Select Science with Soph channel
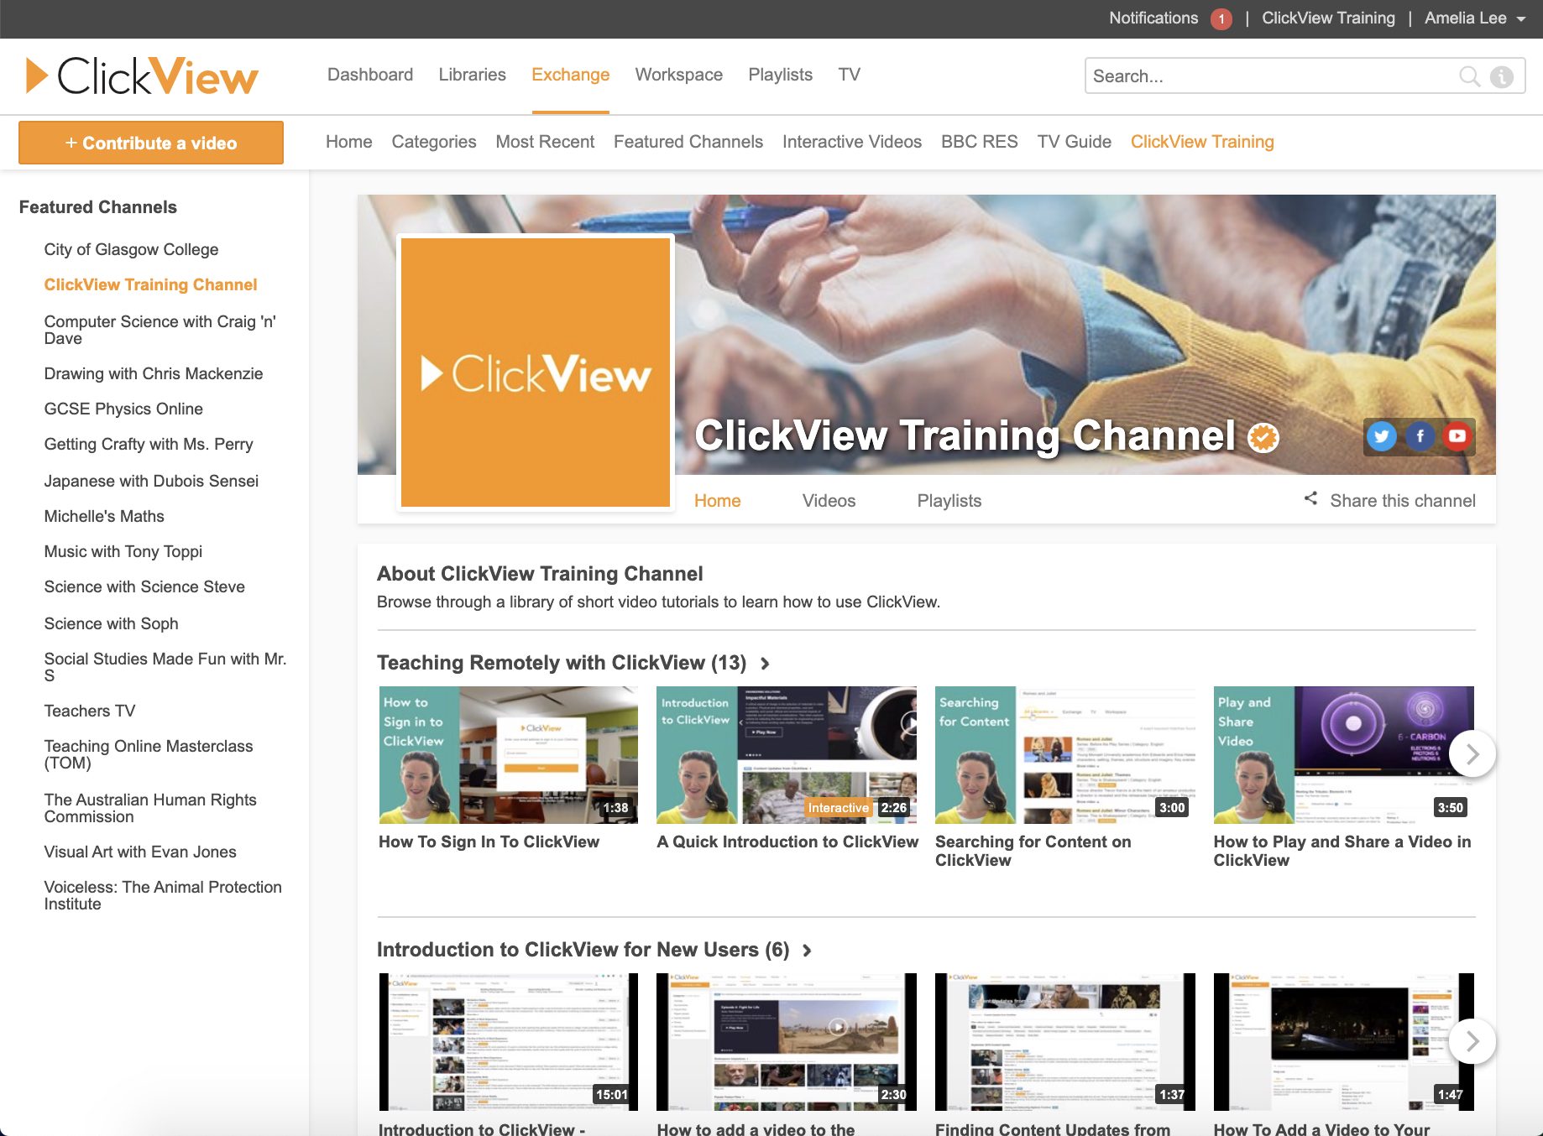The height and width of the screenshot is (1136, 1543). tap(111, 623)
